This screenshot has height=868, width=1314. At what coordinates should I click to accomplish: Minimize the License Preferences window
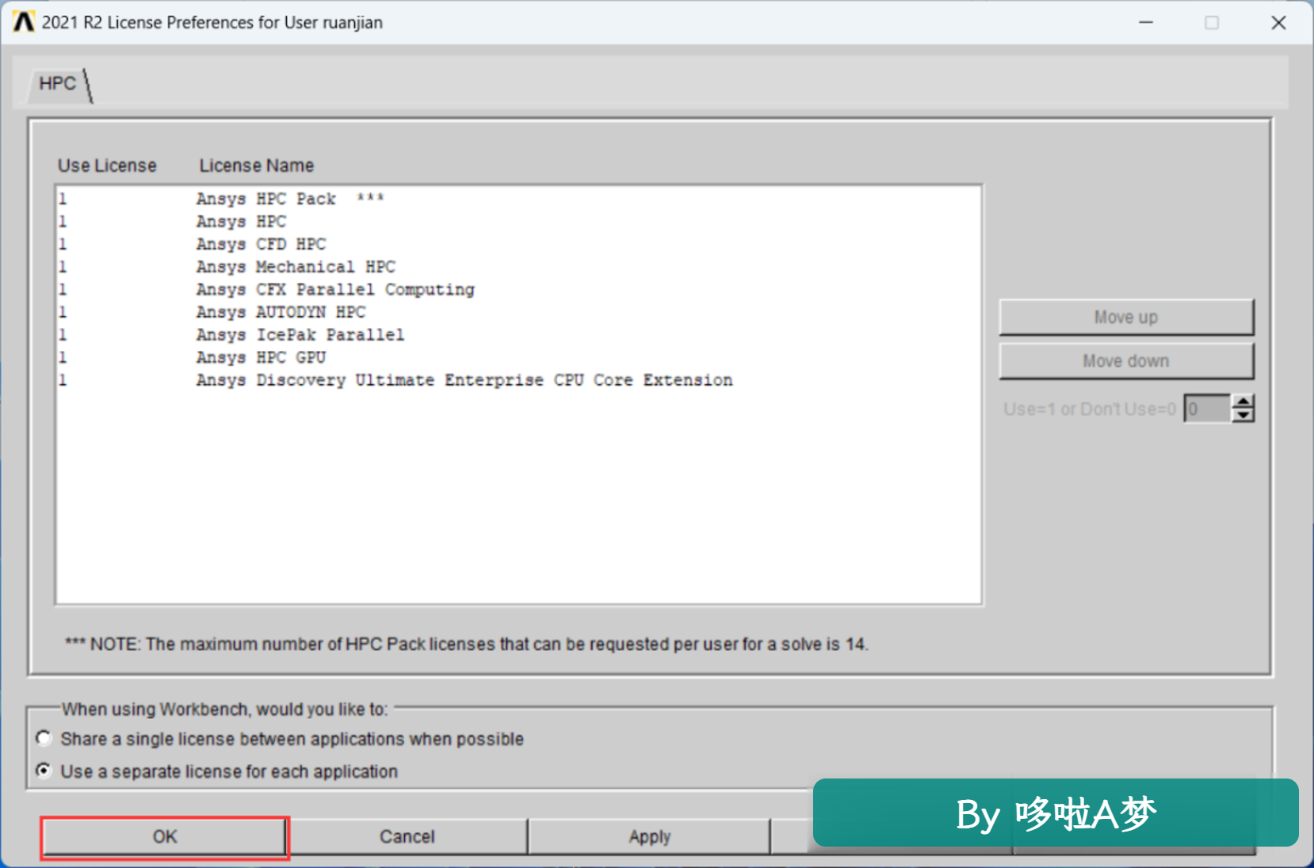1146,22
